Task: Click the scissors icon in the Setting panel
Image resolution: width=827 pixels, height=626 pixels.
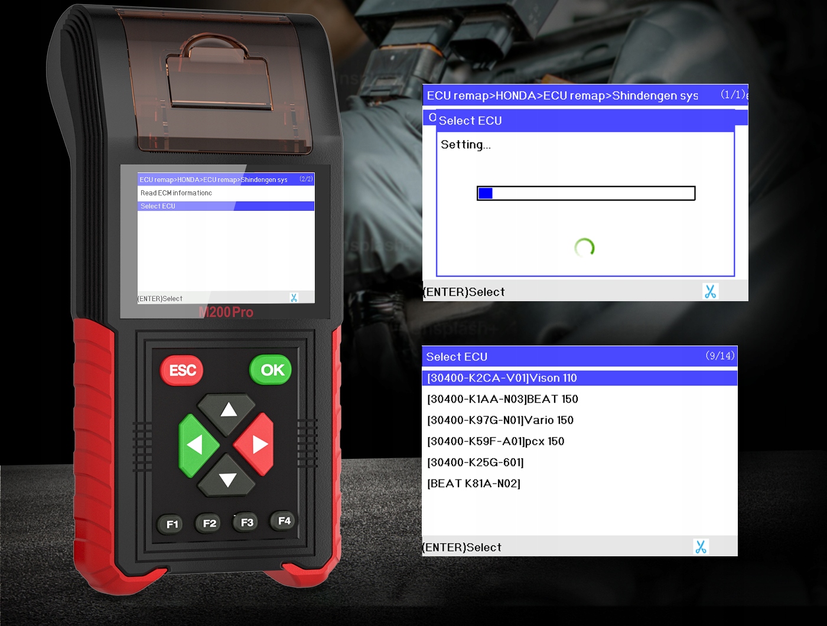Action: coord(711,291)
